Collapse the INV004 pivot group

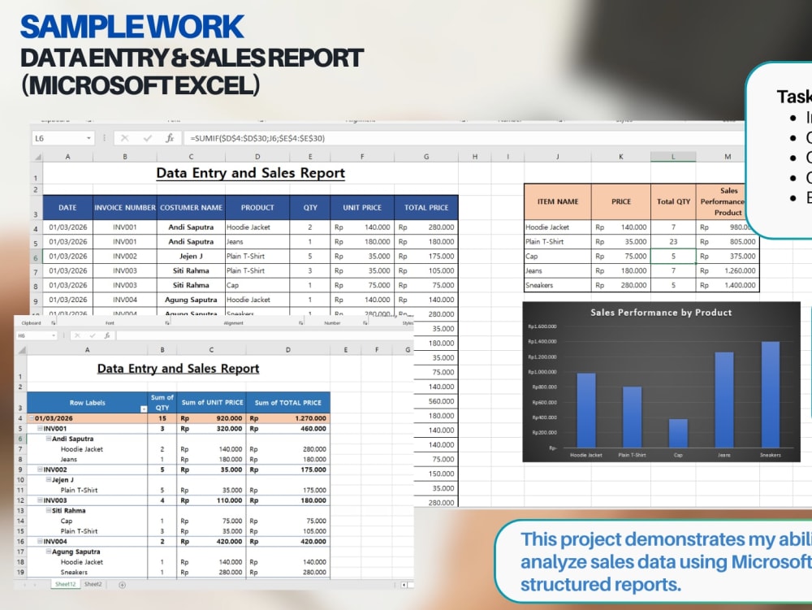pyautogui.click(x=40, y=541)
